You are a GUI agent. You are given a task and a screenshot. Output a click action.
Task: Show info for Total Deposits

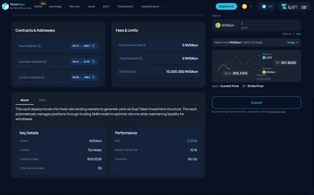click(140, 59)
